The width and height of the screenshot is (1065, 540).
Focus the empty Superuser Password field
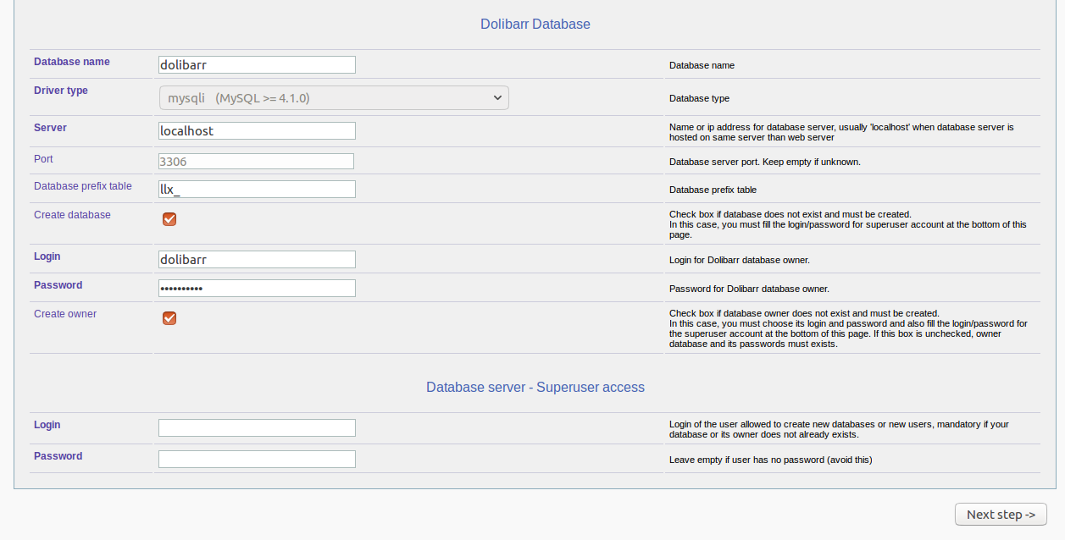click(x=257, y=460)
